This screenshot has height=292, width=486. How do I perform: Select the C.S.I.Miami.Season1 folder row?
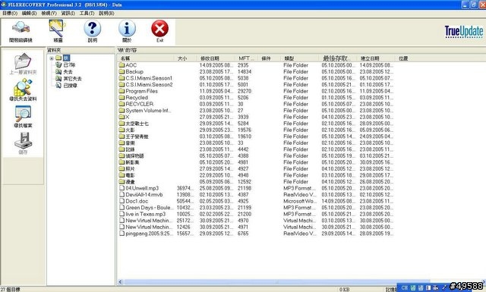[x=256, y=78]
